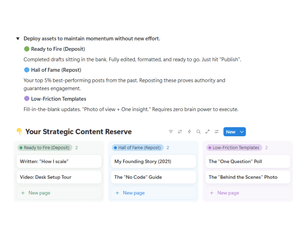Click the plus icon in Low-Friction Templates column
The width and height of the screenshot is (306, 229).
coord(211,193)
